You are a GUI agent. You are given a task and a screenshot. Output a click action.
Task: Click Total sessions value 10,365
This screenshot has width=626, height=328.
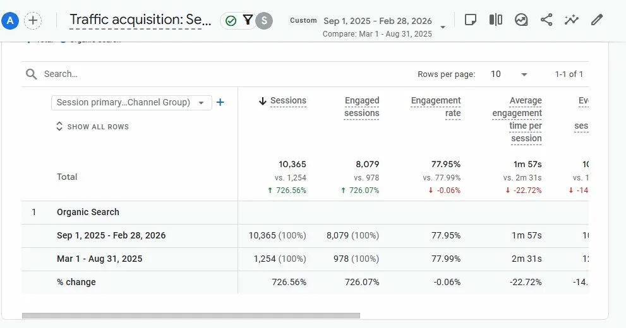point(292,164)
